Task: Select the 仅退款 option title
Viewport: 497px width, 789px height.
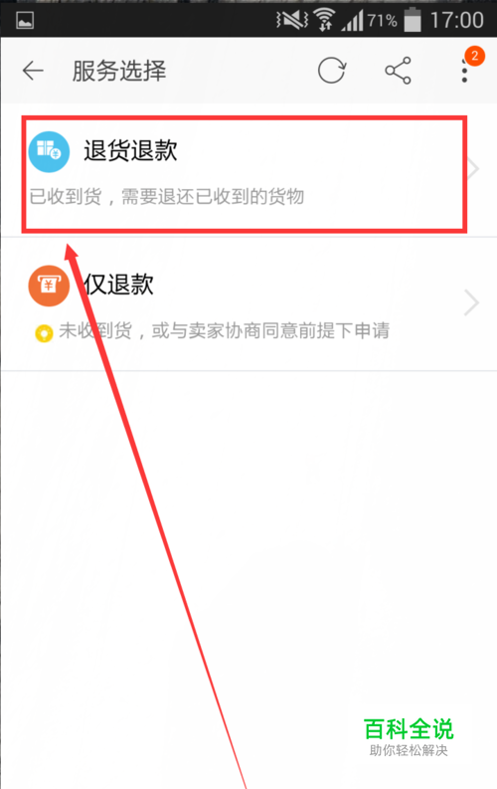Action: click(x=118, y=285)
